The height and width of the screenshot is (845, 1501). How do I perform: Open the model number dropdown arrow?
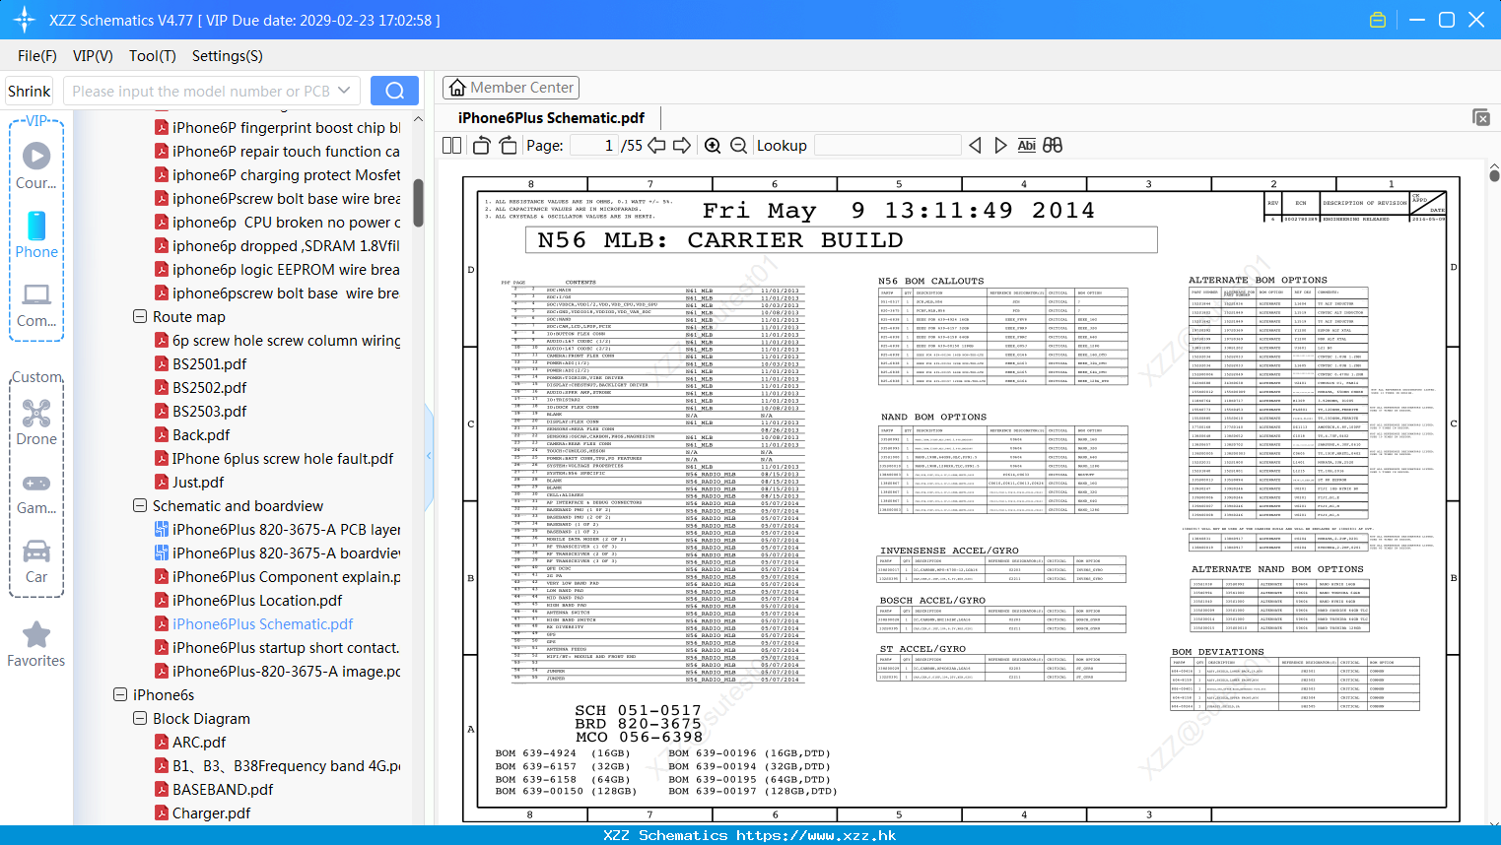(x=344, y=91)
